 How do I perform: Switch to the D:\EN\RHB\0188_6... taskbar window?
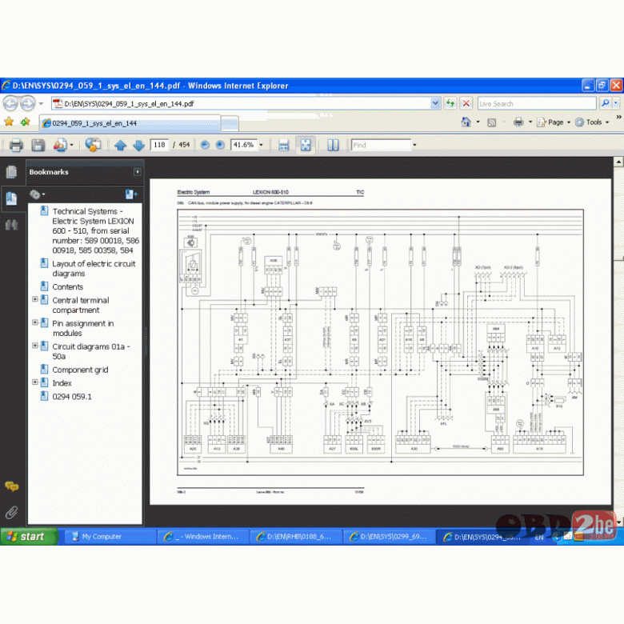[296, 537]
